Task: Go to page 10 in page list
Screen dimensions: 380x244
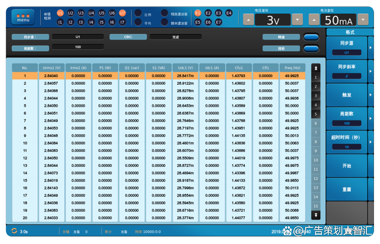Action: pos(316,160)
